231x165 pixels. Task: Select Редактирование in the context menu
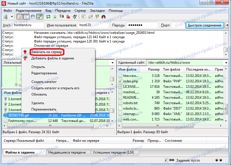(44, 73)
